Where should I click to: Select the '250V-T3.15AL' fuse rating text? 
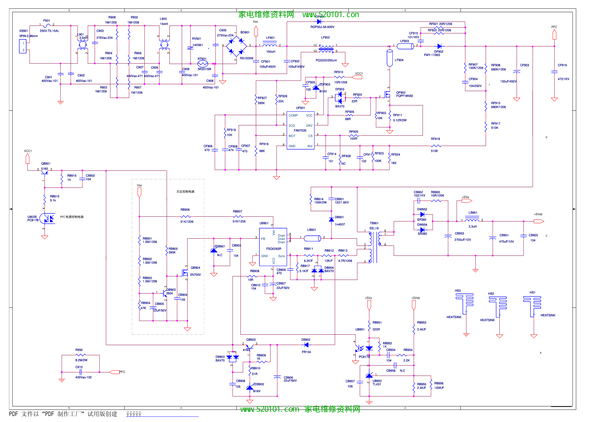(x=49, y=31)
